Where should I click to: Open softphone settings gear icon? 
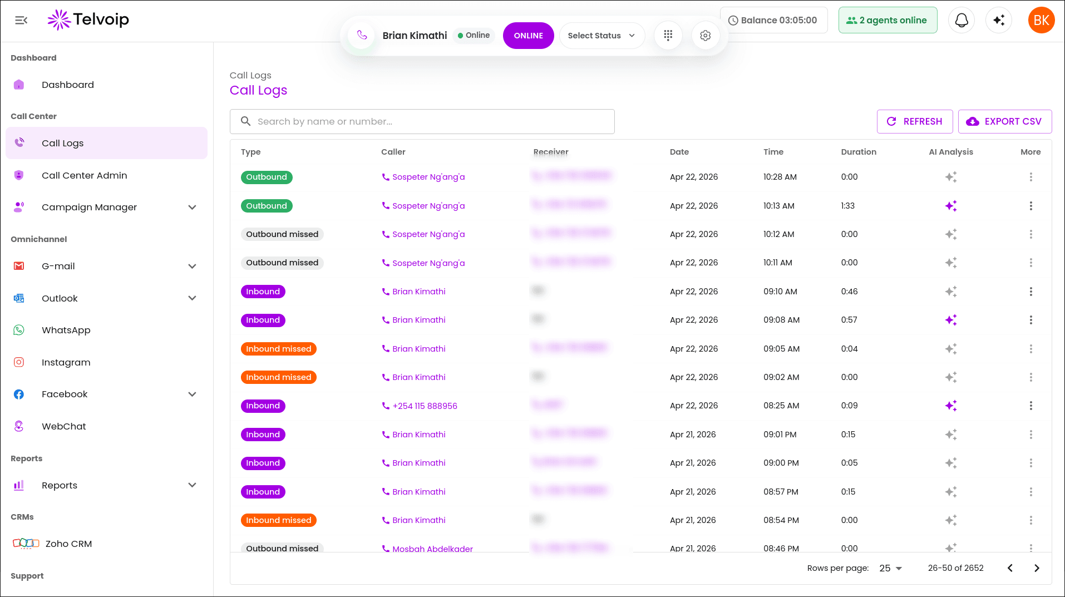706,36
